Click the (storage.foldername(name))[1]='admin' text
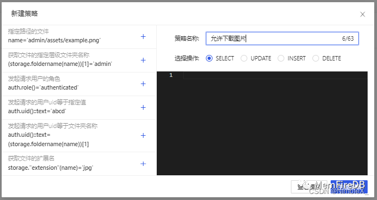 (60, 64)
